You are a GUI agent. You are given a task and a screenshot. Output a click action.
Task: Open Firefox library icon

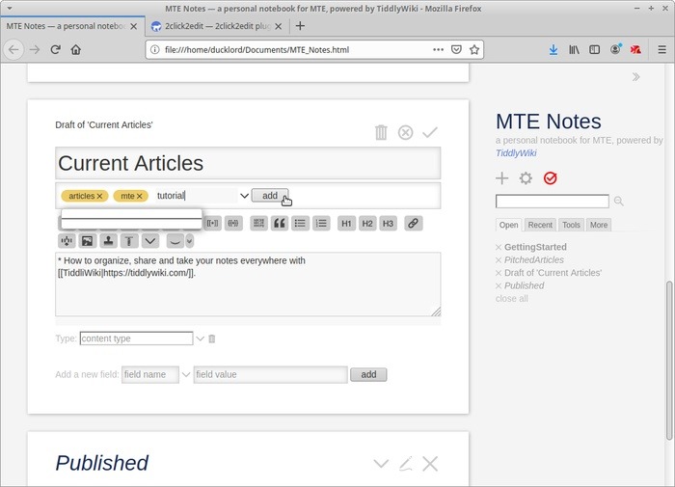pos(574,50)
